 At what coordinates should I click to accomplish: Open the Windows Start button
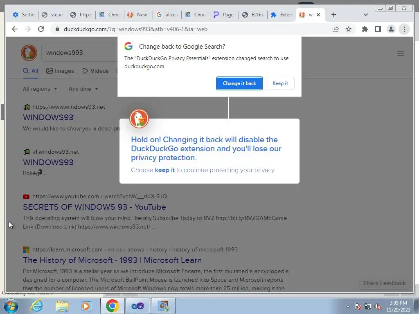point(11,306)
